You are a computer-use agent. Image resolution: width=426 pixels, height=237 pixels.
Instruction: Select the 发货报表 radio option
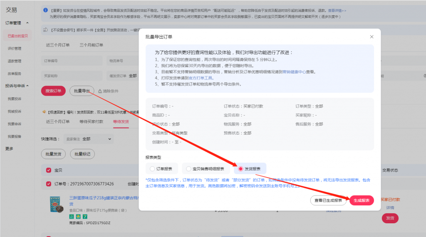[x=240, y=169]
